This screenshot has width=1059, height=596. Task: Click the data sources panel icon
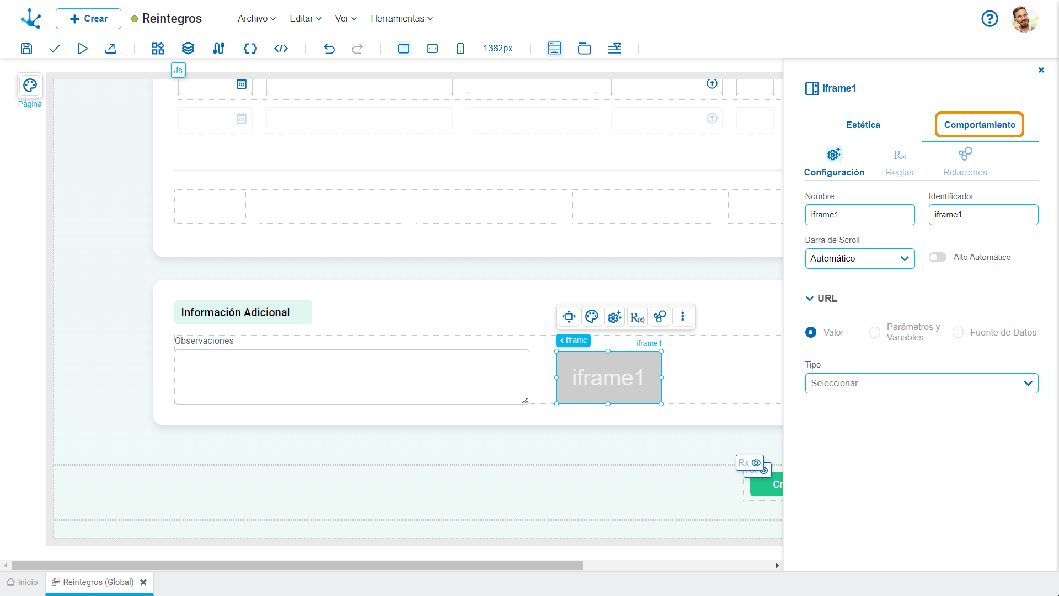pos(218,49)
